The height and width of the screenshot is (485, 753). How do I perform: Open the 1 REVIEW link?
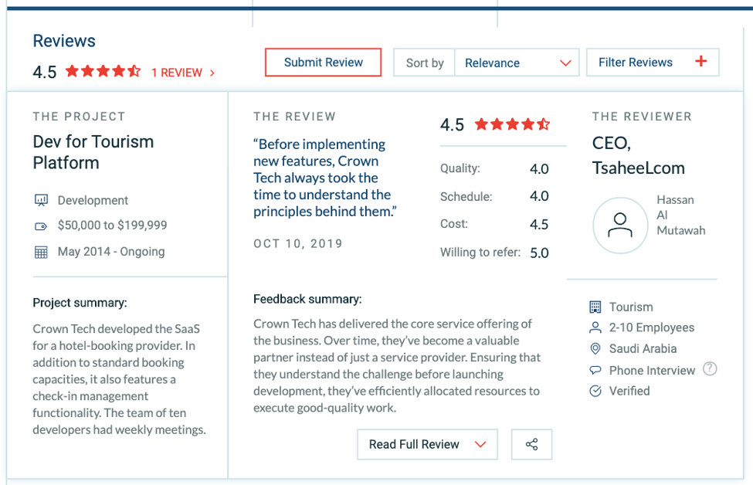pyautogui.click(x=183, y=73)
